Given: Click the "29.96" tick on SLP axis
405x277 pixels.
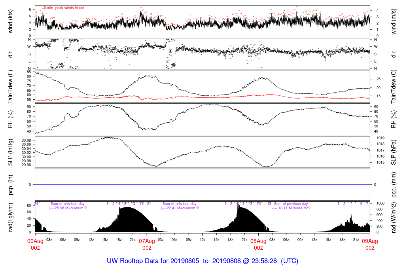Looking at the screenshot, I should coord(26,165).
